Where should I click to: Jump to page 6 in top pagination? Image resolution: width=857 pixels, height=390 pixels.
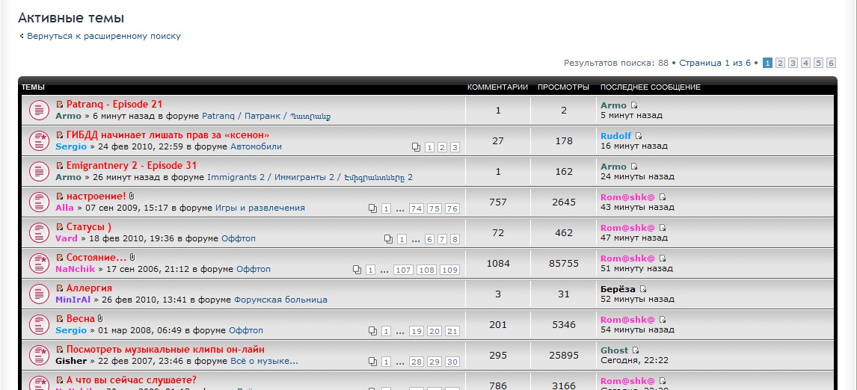pos(831,63)
